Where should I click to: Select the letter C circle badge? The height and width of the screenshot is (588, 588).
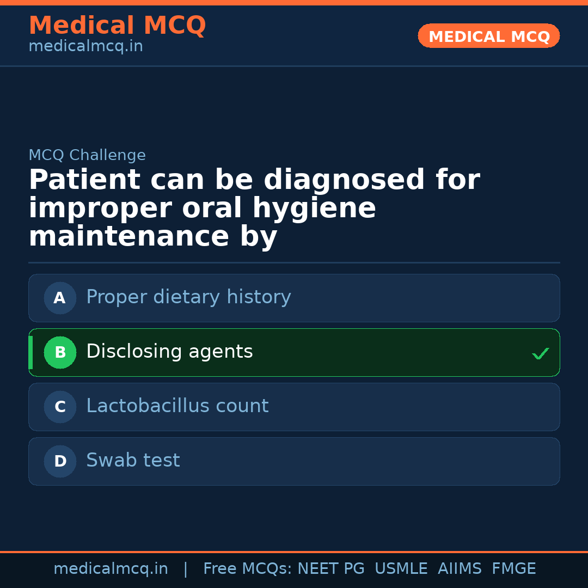pyautogui.click(x=60, y=407)
